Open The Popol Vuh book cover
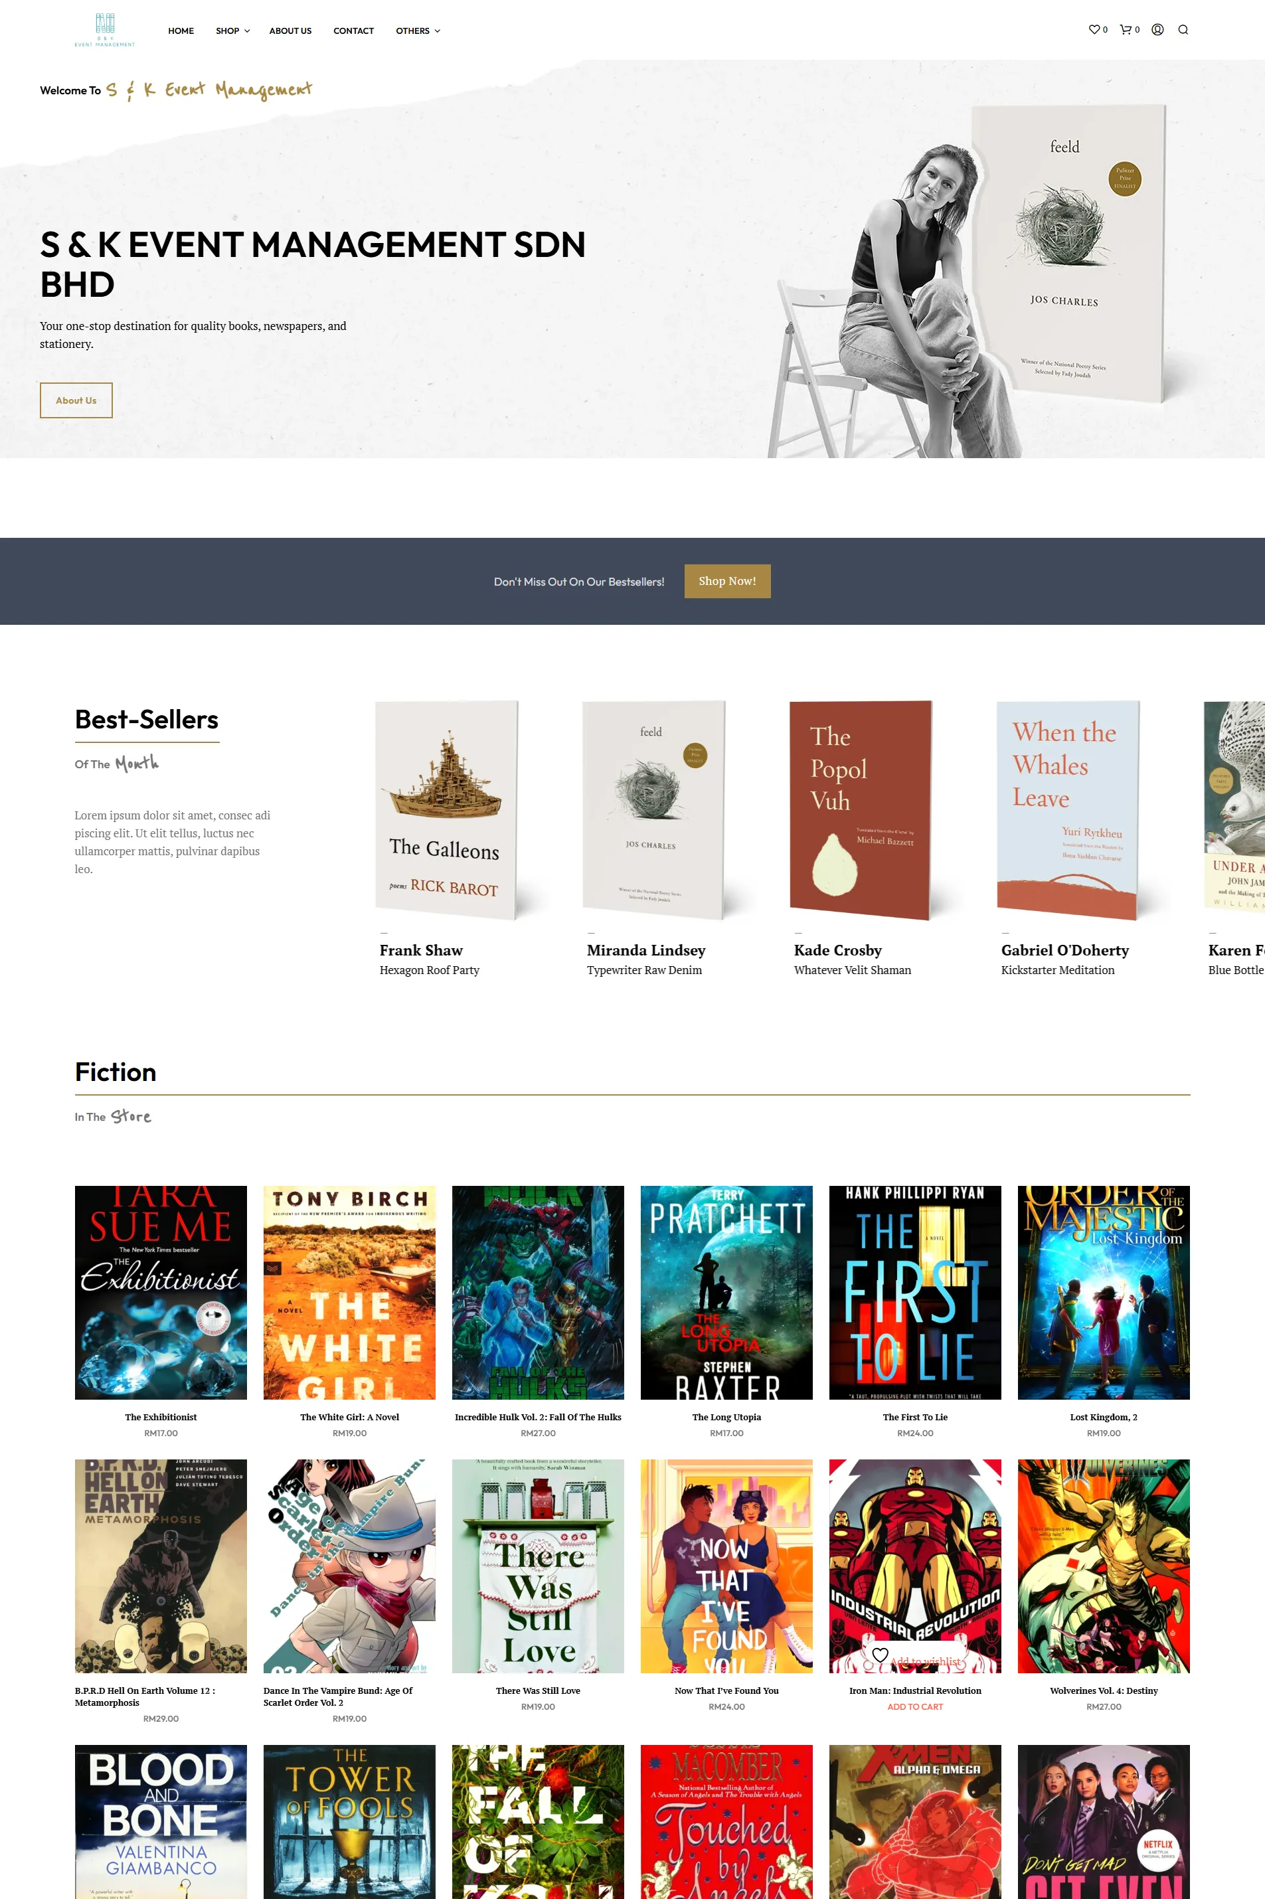This screenshot has width=1265, height=1899. coord(860,810)
